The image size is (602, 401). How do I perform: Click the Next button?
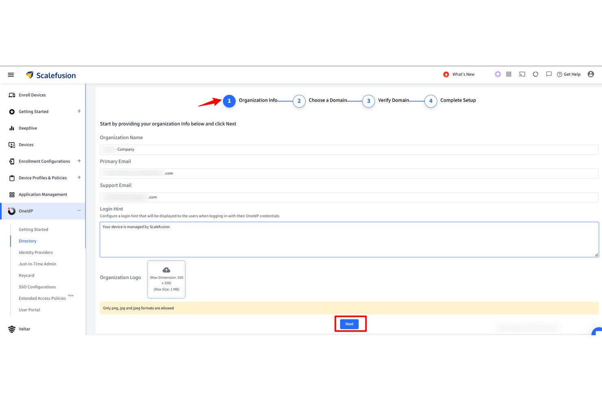(349, 324)
